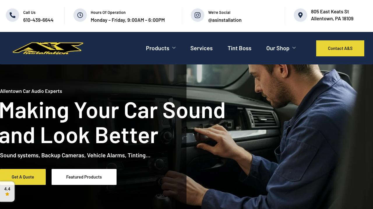Open the 4.4 rating badge
The image size is (373, 209).
pos(7,192)
